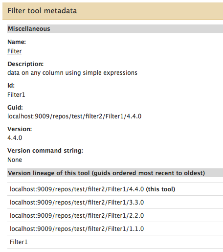Select the Miscellaneous section heading
The image size is (223, 252).
[29, 29]
